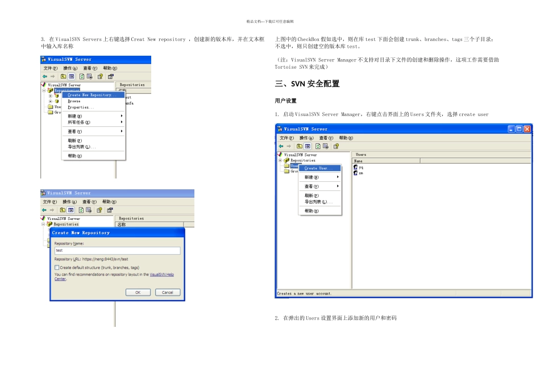This screenshot has height=382, width=540.
Task: Click the Name column header in Users window
Action: 387,161
